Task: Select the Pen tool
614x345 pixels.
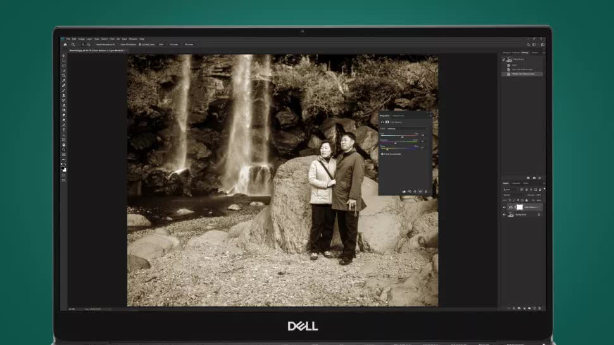Action: click(64, 125)
